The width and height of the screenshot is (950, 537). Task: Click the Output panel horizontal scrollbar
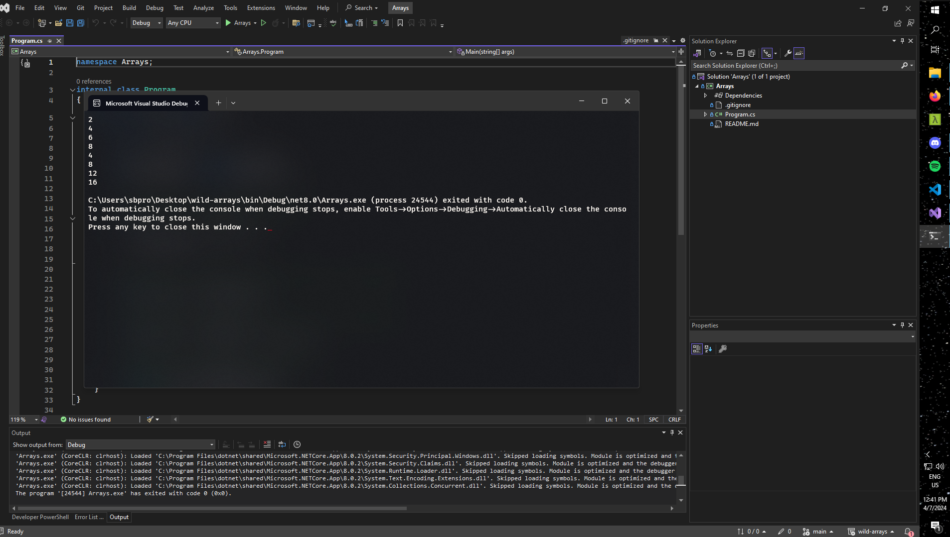pos(212,508)
